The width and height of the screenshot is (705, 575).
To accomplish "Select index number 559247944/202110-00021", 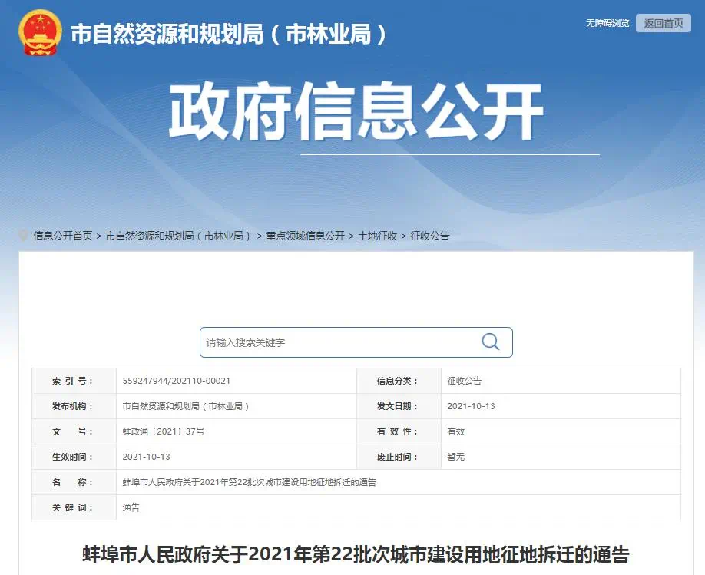I will click(x=177, y=381).
